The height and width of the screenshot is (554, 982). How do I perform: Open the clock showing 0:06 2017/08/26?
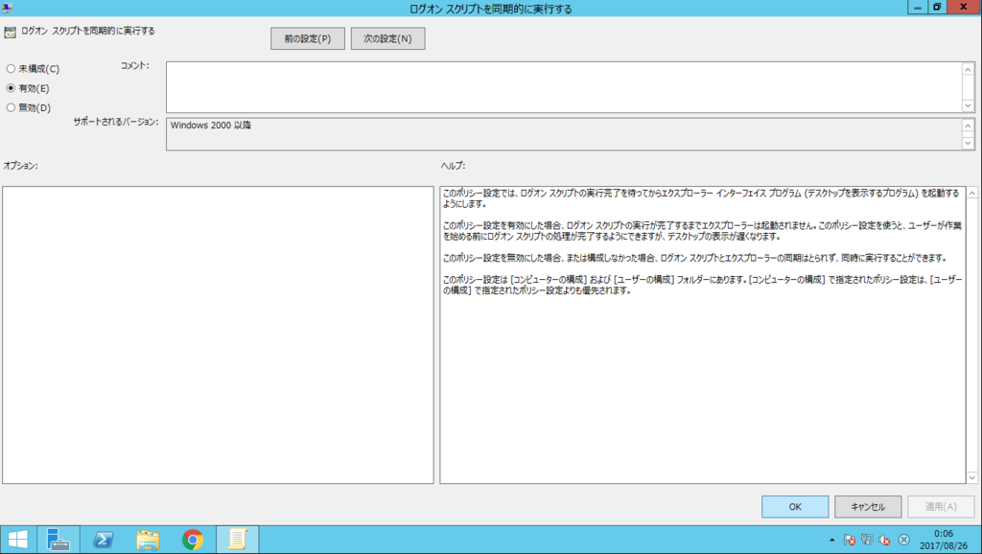tap(944, 540)
